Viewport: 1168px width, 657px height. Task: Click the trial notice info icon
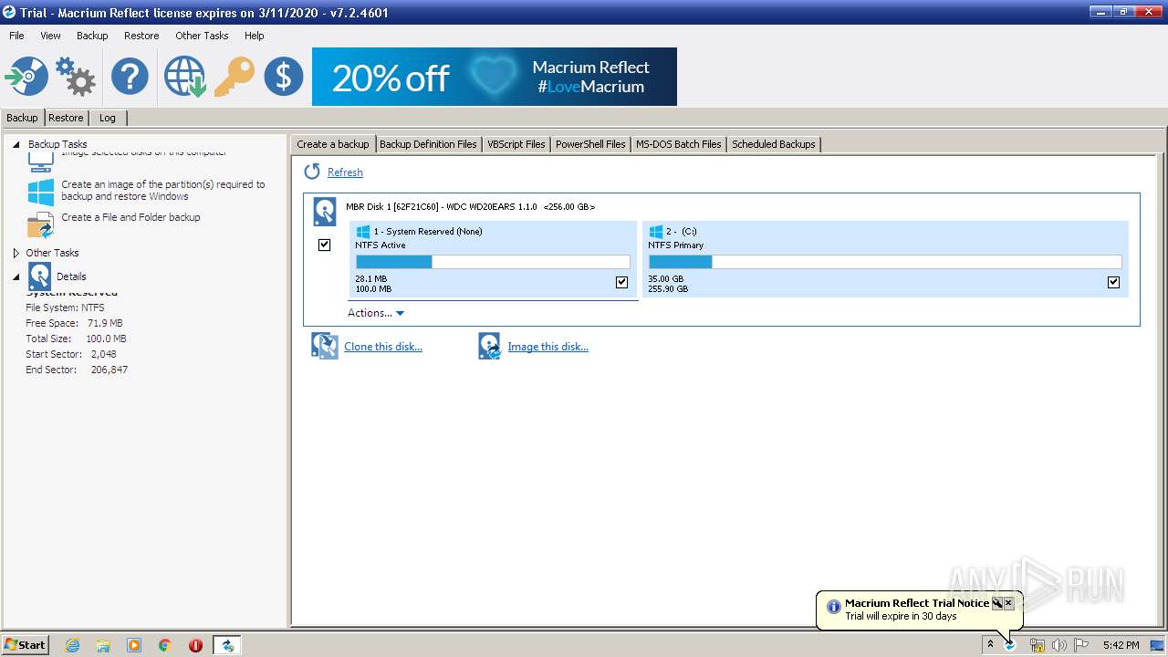point(833,607)
